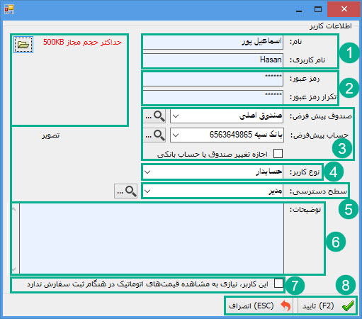Click the search button next to صندوق پیش فرض
362x319 pixels.
click(x=154, y=116)
